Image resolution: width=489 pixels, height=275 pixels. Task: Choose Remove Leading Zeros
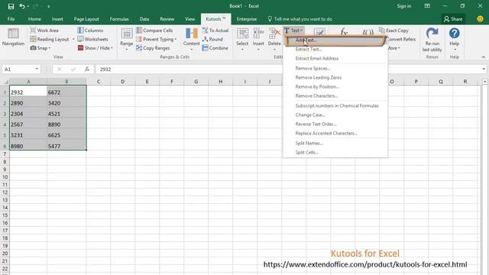click(335, 77)
